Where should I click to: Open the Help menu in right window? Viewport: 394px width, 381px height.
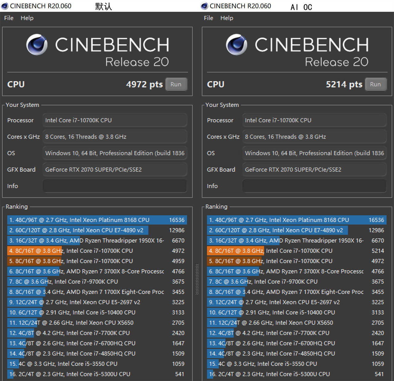pos(227,18)
